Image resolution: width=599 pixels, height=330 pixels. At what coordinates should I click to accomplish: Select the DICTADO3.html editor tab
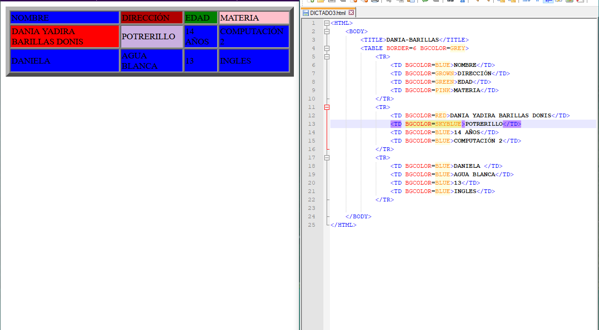(x=329, y=13)
